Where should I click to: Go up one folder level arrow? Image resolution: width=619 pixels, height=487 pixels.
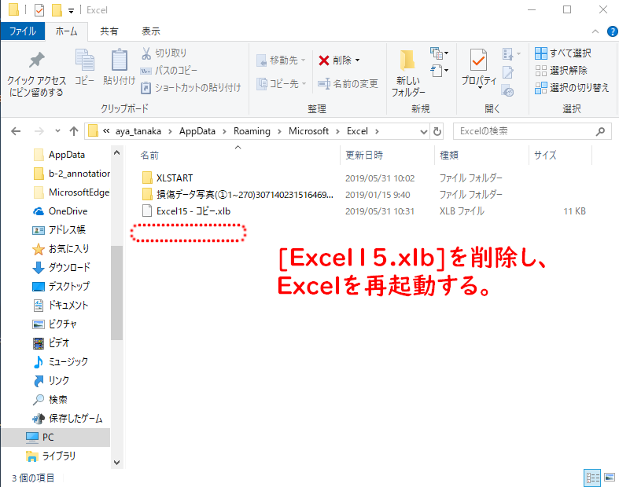[74, 131]
